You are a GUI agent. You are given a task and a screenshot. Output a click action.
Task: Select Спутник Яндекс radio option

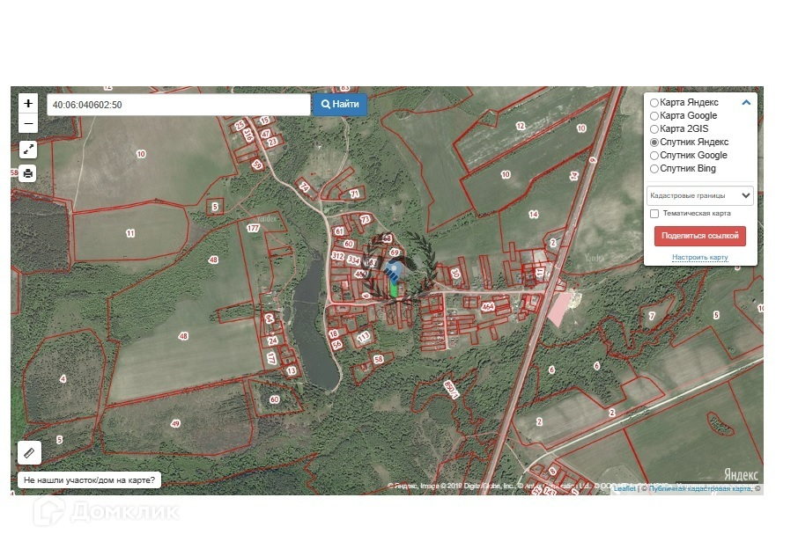tap(654, 143)
